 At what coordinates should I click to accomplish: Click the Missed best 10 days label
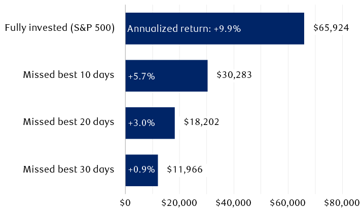tap(68, 75)
